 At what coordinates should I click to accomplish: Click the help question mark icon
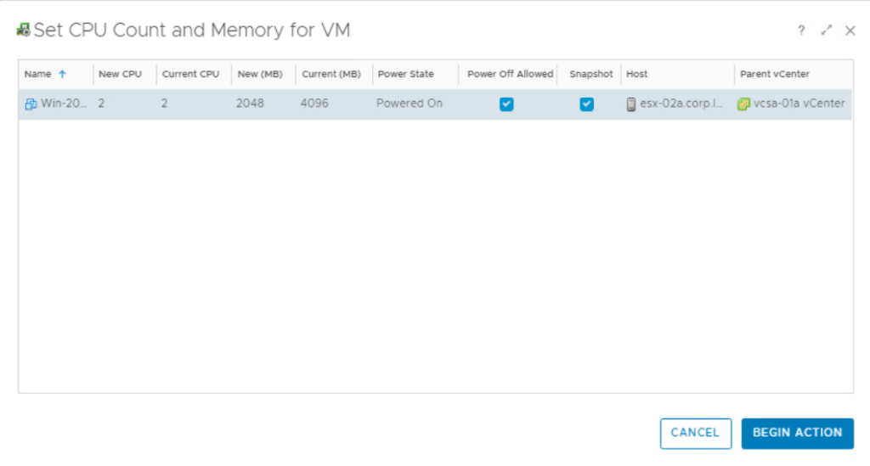point(801,31)
